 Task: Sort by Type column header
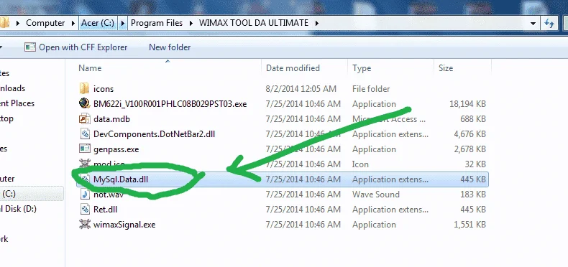362,68
